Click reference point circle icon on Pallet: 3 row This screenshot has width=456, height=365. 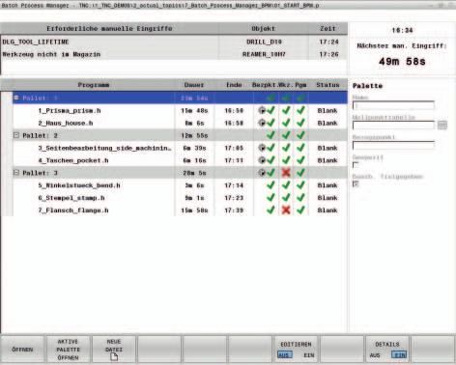coord(262,173)
